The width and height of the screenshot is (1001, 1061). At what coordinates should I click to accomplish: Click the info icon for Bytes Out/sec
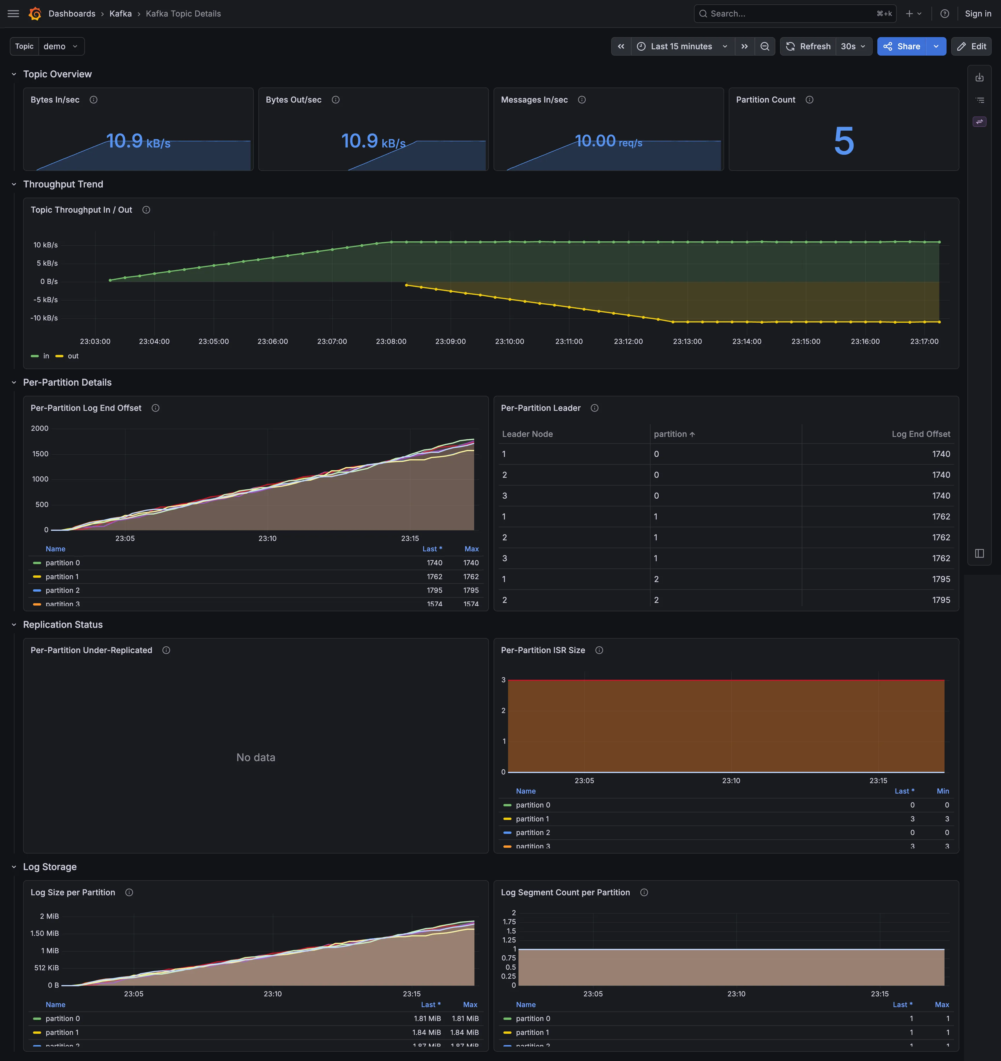pyautogui.click(x=336, y=100)
